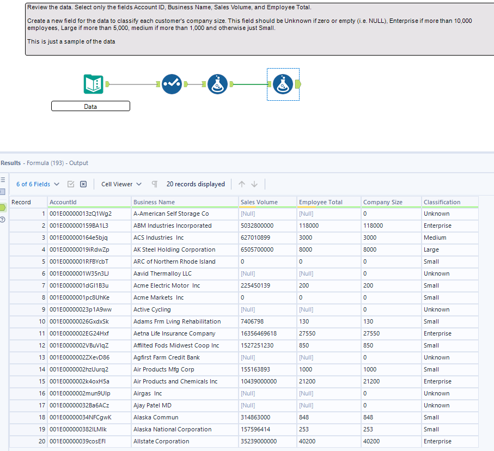The image size is (494, 451).
Task: Open the chevron next to Cell Viewer
Action: [139, 184]
